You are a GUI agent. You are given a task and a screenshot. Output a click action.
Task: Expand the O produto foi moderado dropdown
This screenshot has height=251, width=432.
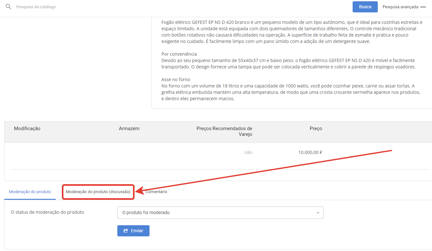pyautogui.click(x=220, y=213)
